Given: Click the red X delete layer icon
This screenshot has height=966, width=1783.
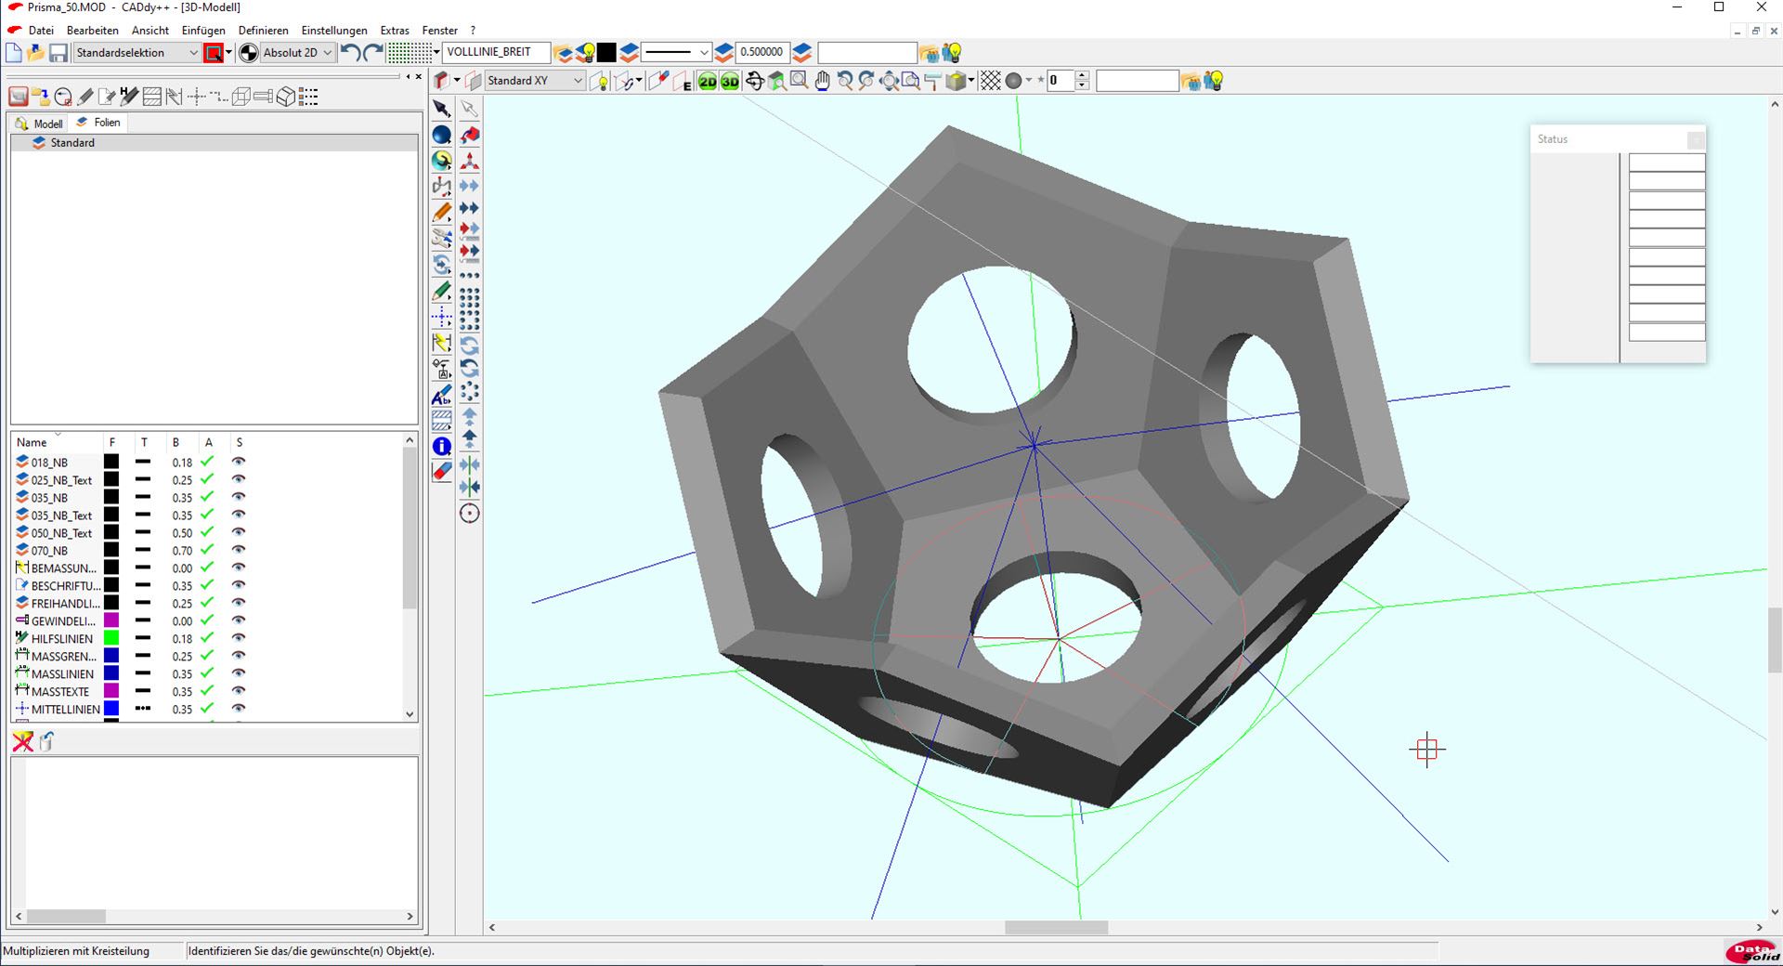Looking at the screenshot, I should [x=22, y=741].
